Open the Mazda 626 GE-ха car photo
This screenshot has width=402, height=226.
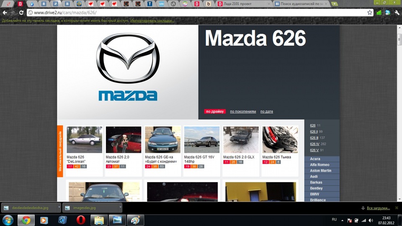pos(162,140)
